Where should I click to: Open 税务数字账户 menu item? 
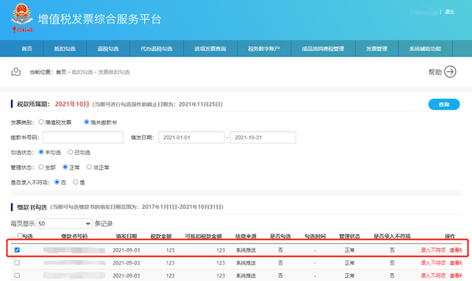click(x=264, y=48)
